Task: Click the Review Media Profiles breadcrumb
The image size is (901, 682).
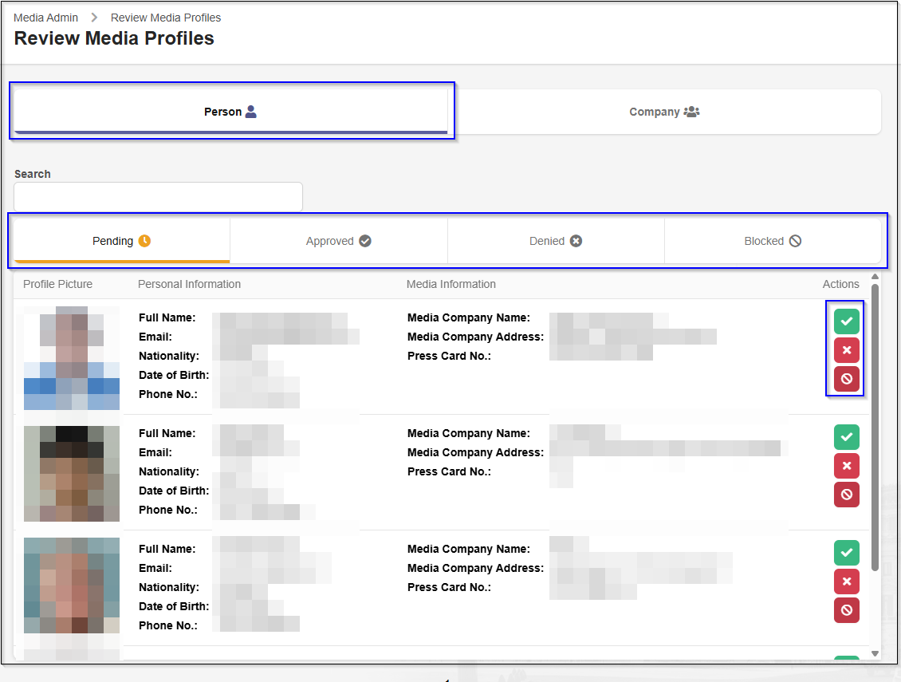Action: pos(166,18)
